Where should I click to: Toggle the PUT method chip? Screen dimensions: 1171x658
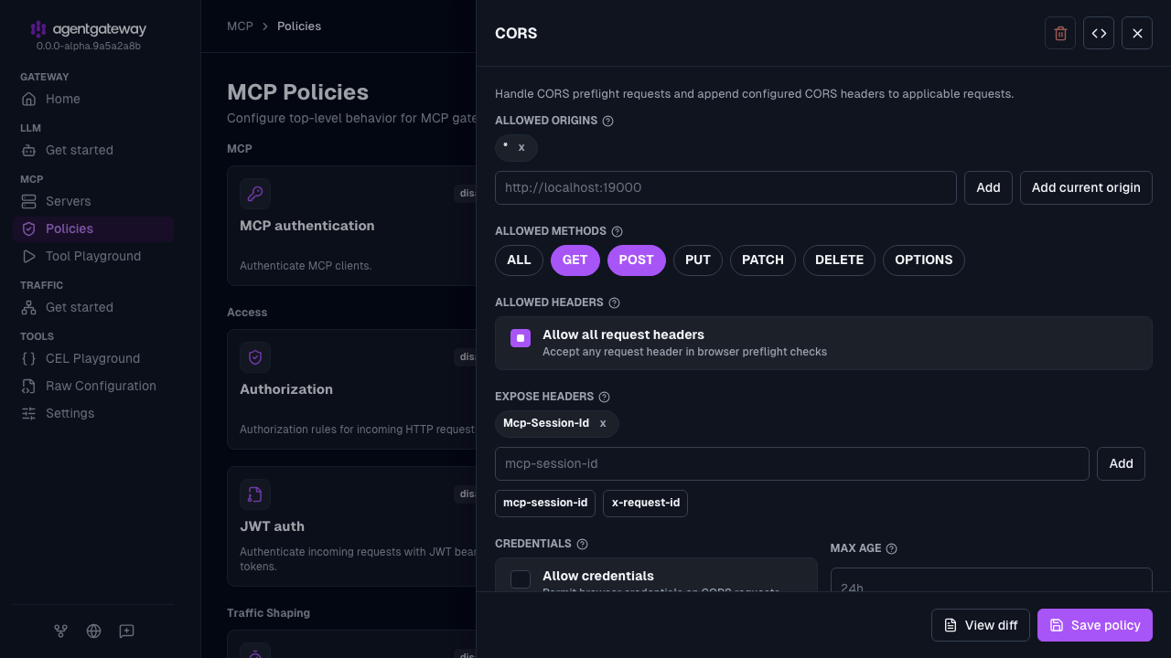[x=698, y=260]
